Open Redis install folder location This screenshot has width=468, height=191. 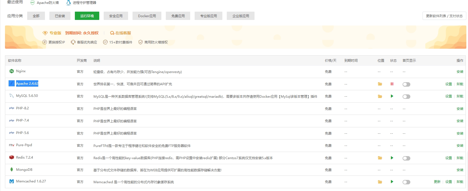coord(380,158)
